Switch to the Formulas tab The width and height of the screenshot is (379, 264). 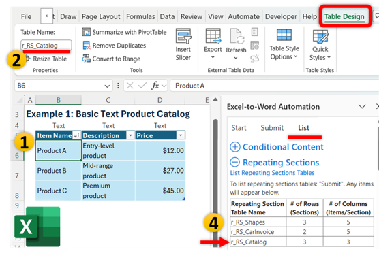coord(140,16)
